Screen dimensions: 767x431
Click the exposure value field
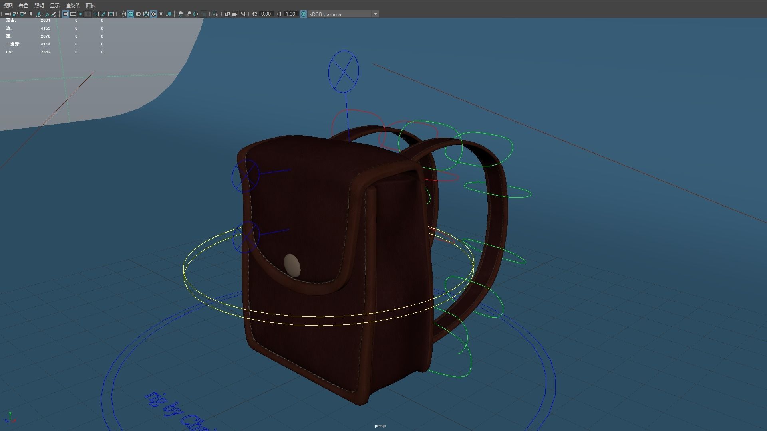click(x=266, y=14)
